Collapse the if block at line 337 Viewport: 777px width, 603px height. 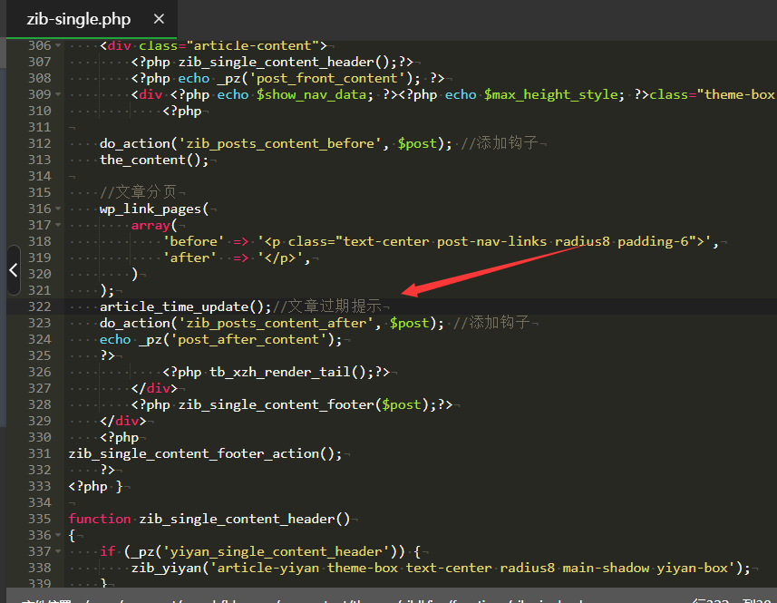coord(59,551)
